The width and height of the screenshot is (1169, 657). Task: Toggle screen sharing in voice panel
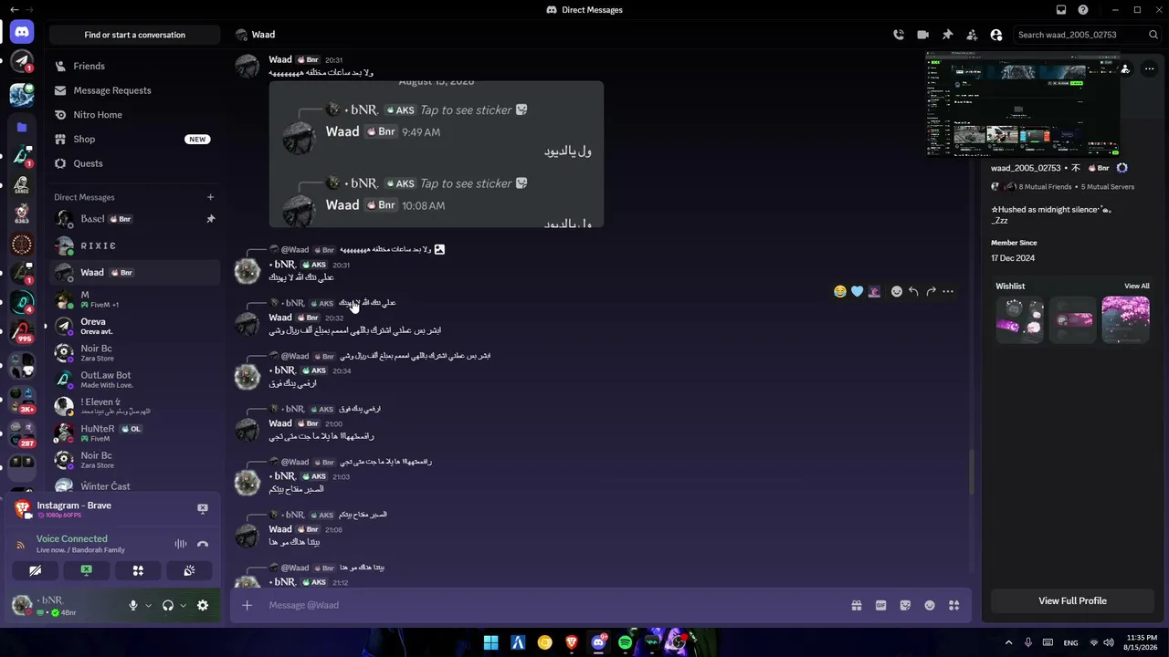click(x=86, y=570)
